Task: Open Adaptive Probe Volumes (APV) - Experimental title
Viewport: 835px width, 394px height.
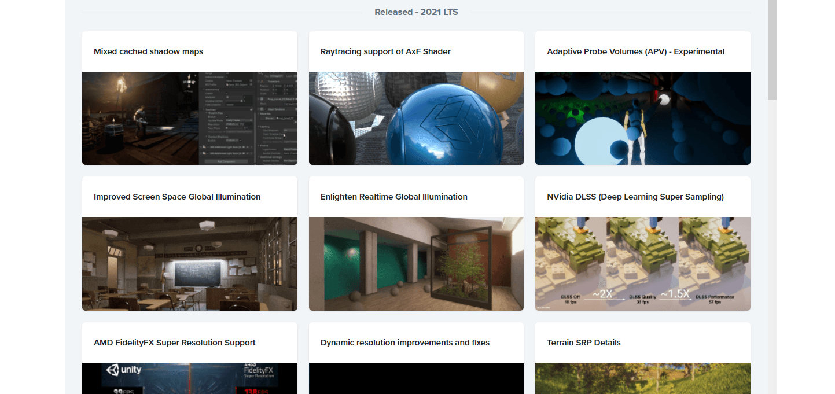Action: (x=635, y=51)
